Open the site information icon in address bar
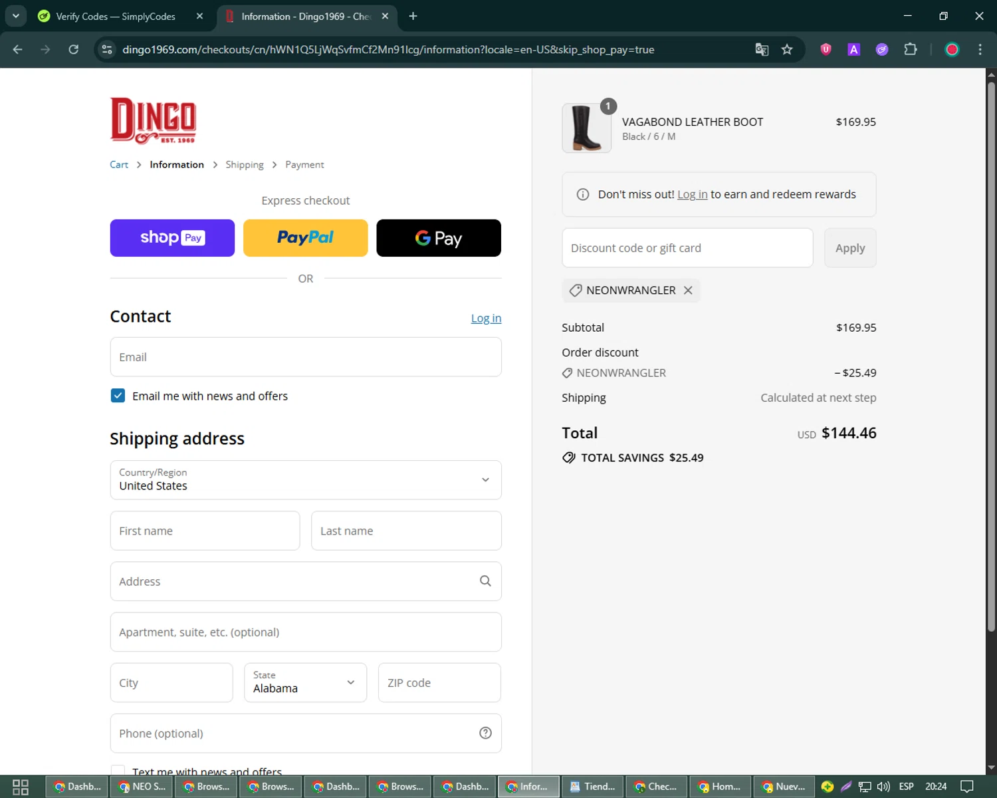Screen dimensions: 997x798 (106, 49)
